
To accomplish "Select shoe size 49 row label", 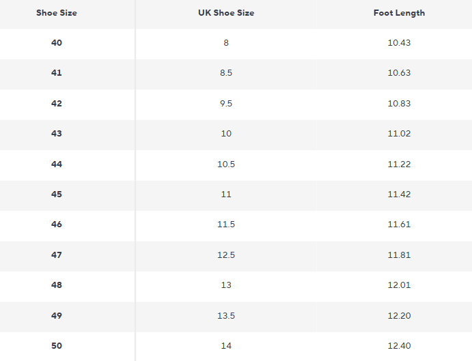I will point(57,315).
